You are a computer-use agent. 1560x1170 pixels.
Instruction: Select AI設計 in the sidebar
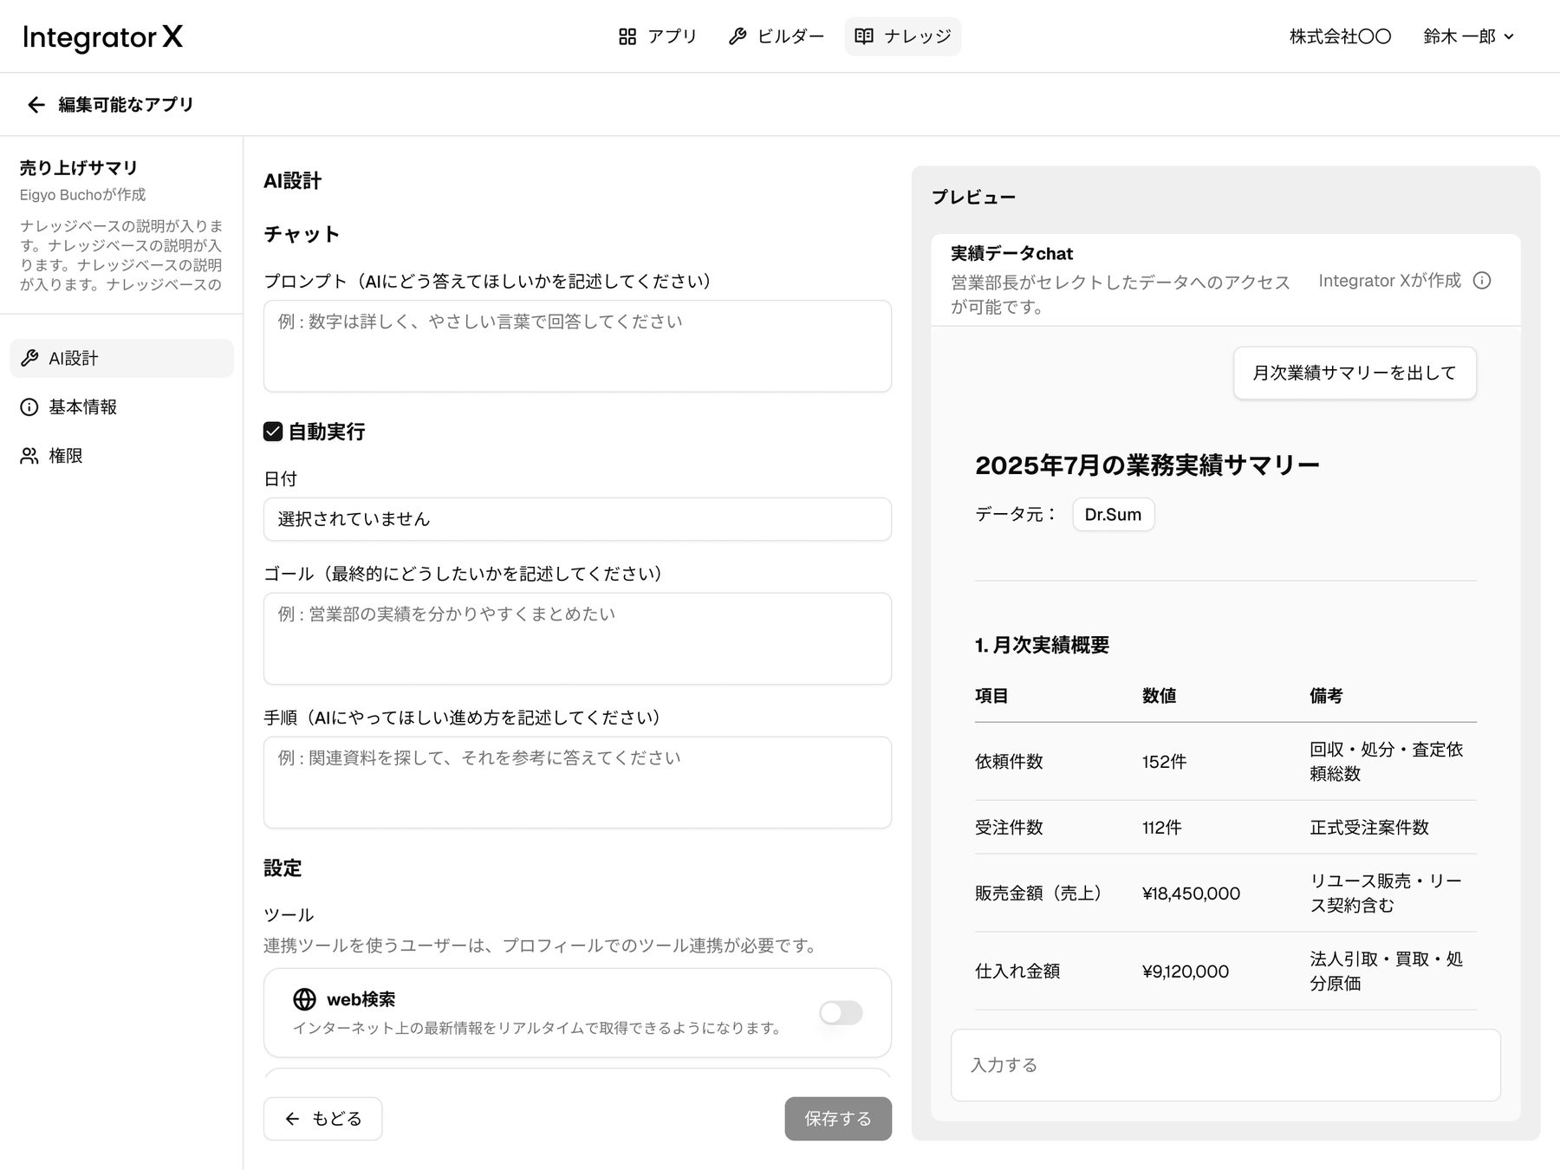[121, 358]
